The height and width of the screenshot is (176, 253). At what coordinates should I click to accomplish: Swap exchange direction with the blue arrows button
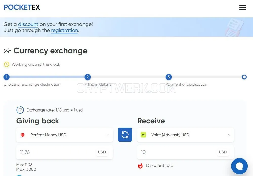(x=125, y=135)
